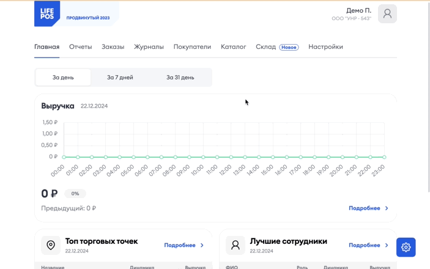Open the user profile avatar icon
Image resolution: width=430 pixels, height=269 pixels.
point(387,13)
